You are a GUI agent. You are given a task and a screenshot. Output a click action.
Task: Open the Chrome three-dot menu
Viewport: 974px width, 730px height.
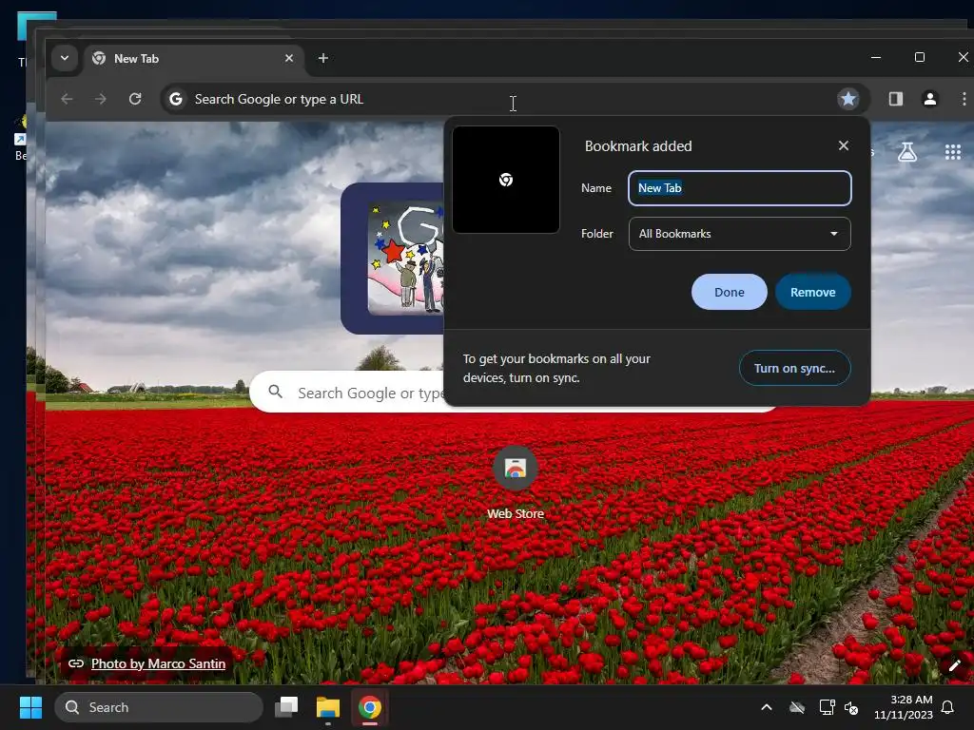964,99
